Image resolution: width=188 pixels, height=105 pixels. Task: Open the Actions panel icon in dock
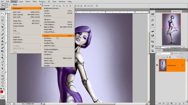pyautogui.click(x=152, y=24)
